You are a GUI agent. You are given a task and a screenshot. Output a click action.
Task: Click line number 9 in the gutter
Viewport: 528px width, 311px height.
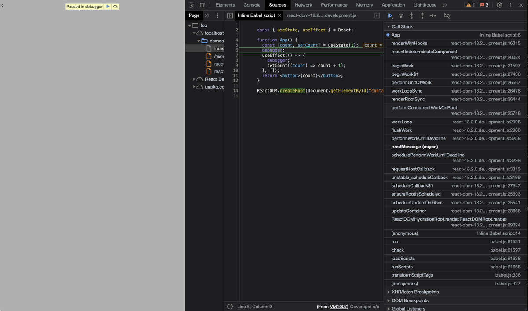(x=236, y=65)
